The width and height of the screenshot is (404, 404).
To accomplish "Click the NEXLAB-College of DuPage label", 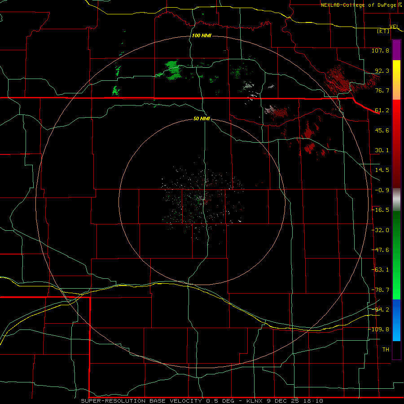I will (359, 5).
